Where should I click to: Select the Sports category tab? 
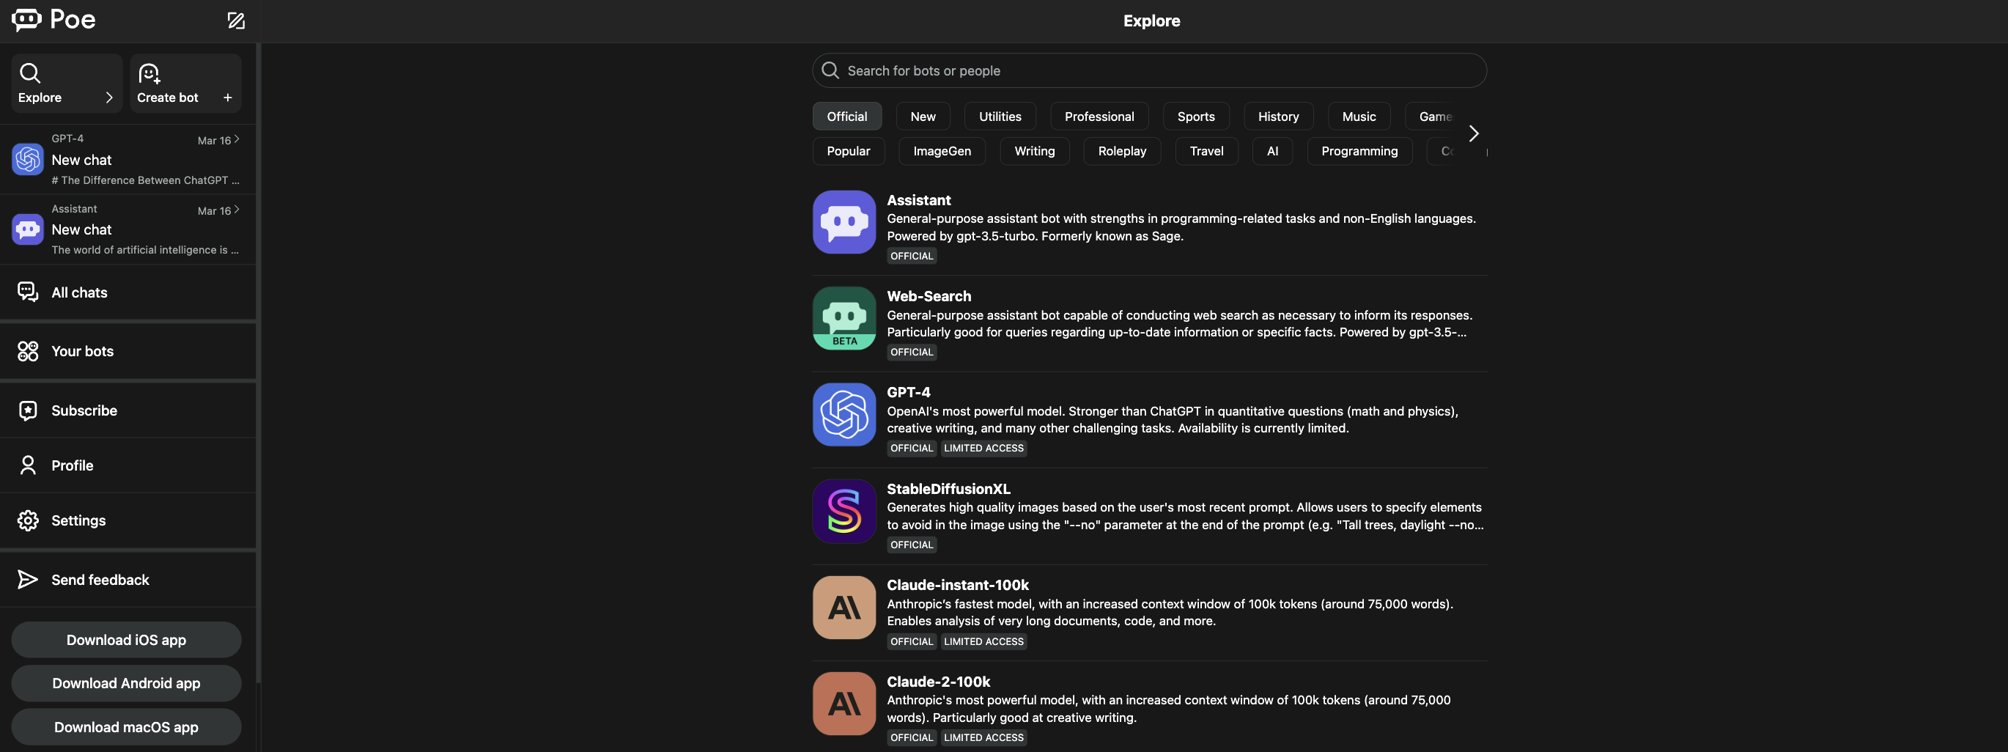tap(1196, 116)
